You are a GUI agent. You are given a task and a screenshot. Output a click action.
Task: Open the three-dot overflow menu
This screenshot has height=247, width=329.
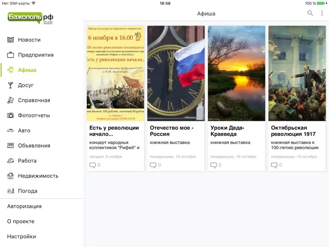click(322, 13)
